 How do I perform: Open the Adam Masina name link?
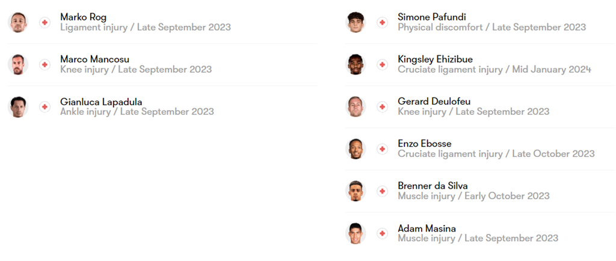tap(427, 228)
